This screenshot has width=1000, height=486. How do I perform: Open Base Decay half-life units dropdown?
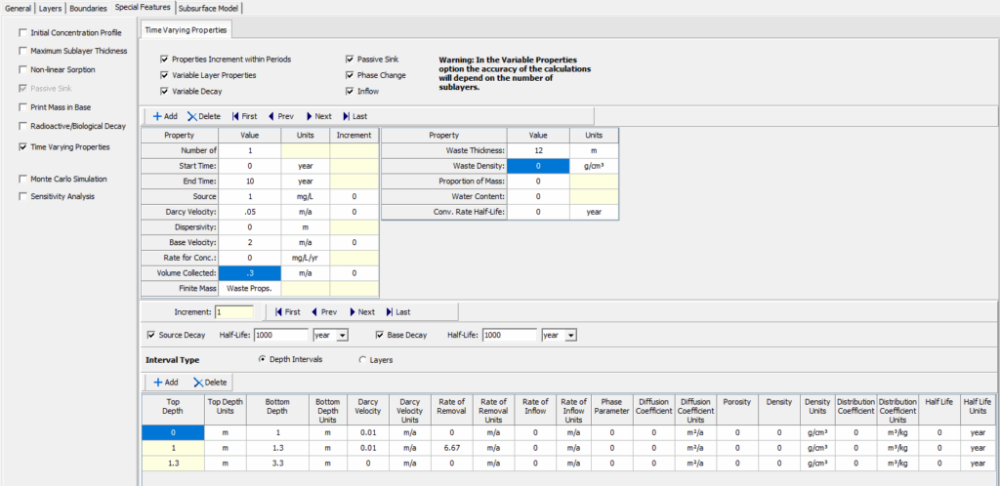tap(571, 336)
